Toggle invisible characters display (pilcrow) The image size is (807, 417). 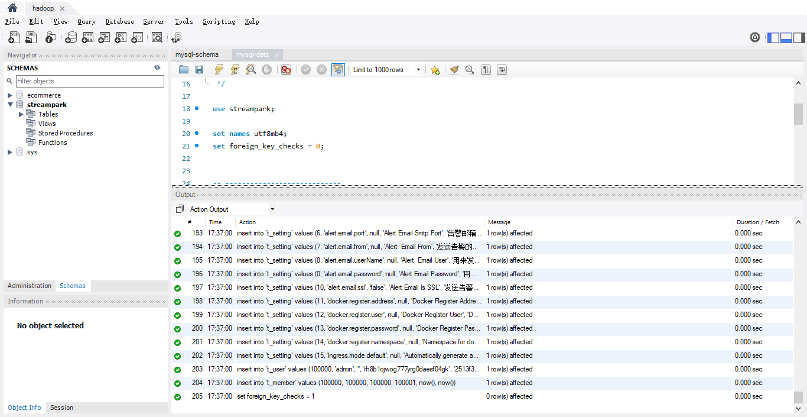(x=486, y=70)
